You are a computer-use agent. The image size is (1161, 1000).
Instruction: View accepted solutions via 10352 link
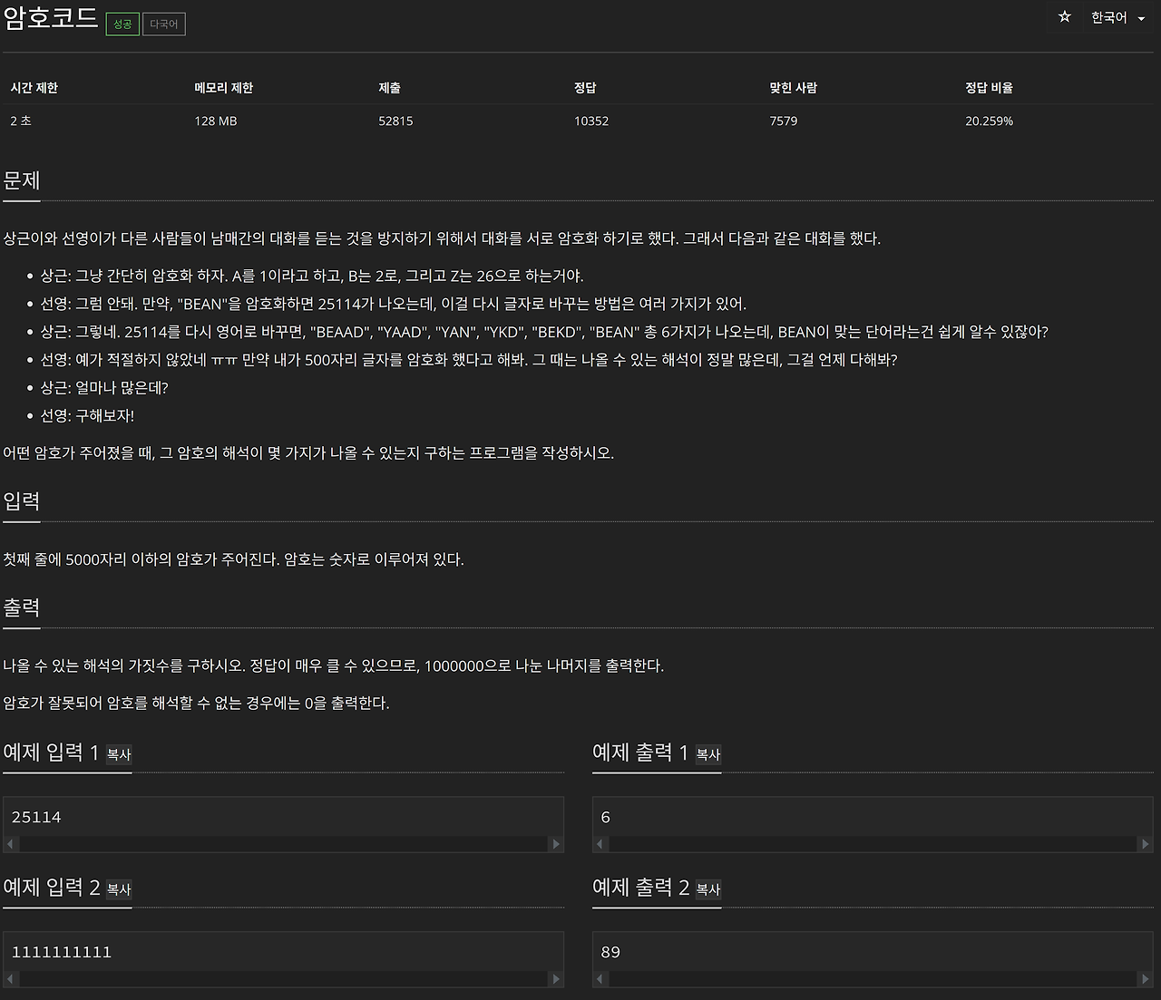[x=590, y=120]
